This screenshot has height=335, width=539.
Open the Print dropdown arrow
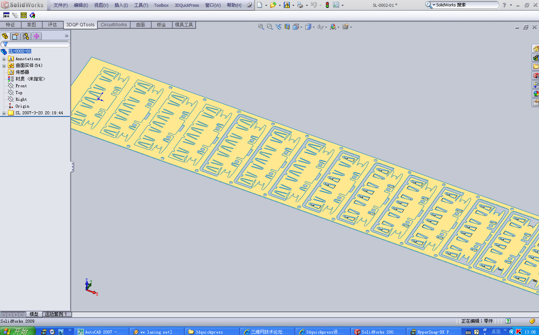[307, 5]
